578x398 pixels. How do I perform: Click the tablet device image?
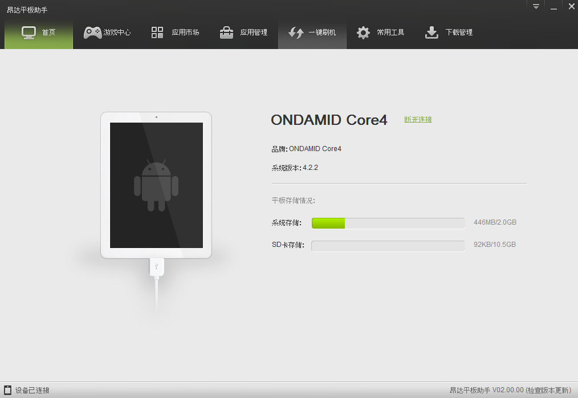coord(156,185)
